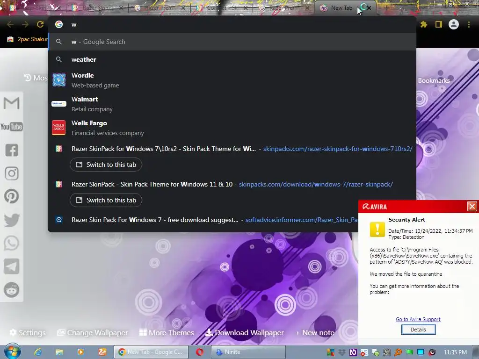Open Reddit shortcut in sidebar
Screen dimensions: 479x359
[x=12, y=290]
